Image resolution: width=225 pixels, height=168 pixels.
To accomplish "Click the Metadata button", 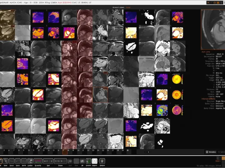I will pyautogui.click(x=211, y=152).
